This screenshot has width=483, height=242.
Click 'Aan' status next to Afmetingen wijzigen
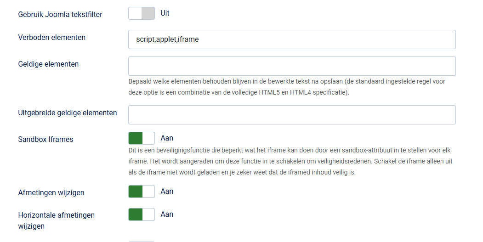(167, 191)
